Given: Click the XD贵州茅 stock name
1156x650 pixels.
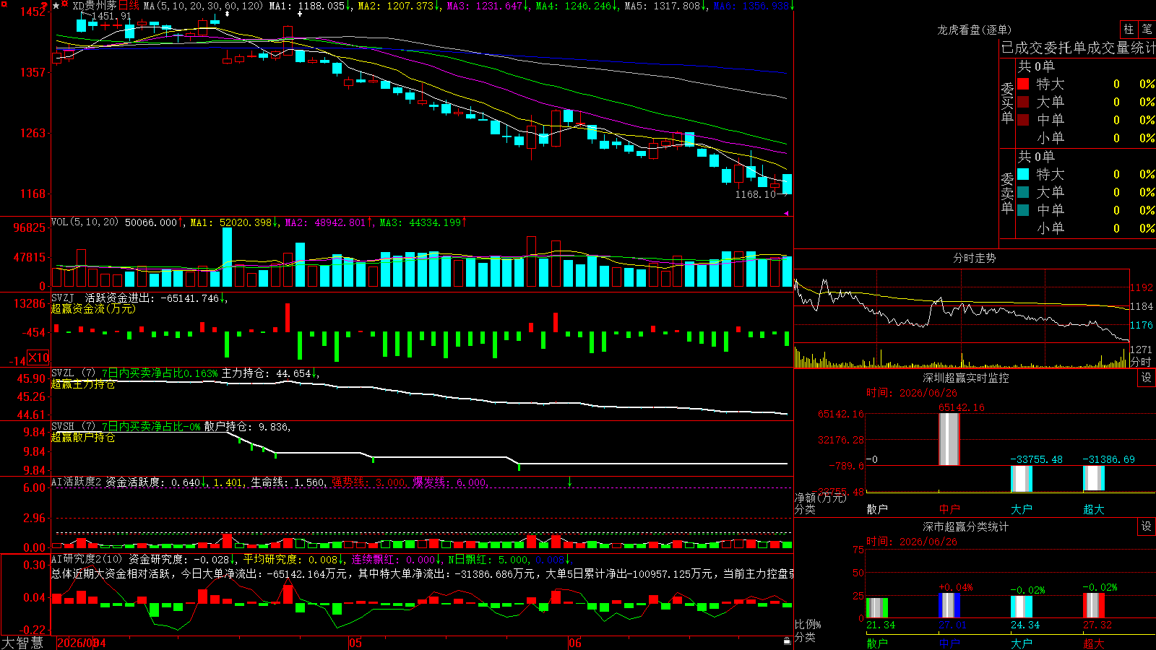Looking at the screenshot, I should tap(95, 6).
